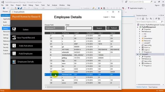Image resolution: width=165 pixels, height=92 pixels.
Task: Focus the Enter search text box
Action: (x=79, y=28)
